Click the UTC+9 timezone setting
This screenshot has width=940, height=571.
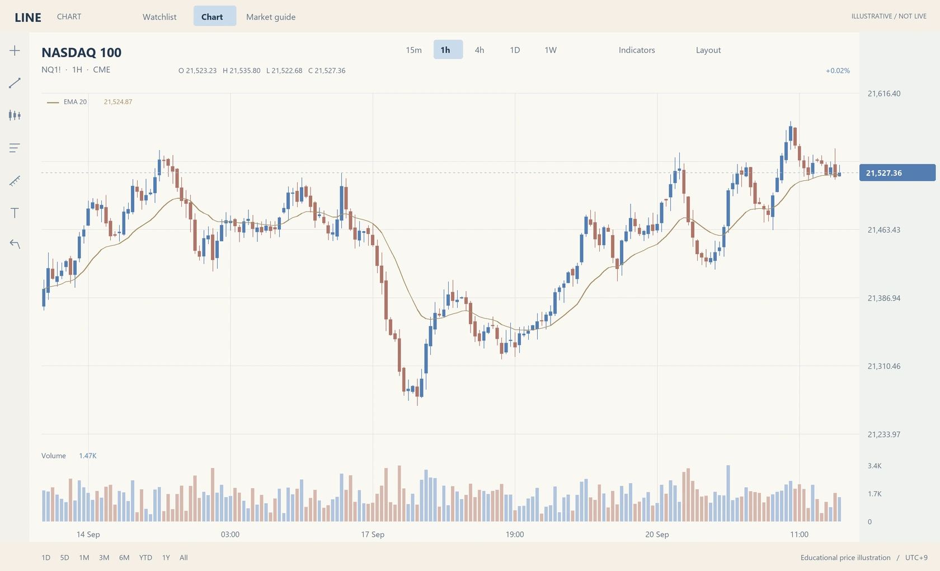tap(916, 558)
